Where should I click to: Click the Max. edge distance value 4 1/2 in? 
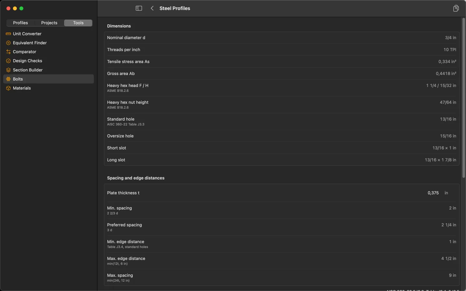449,259
